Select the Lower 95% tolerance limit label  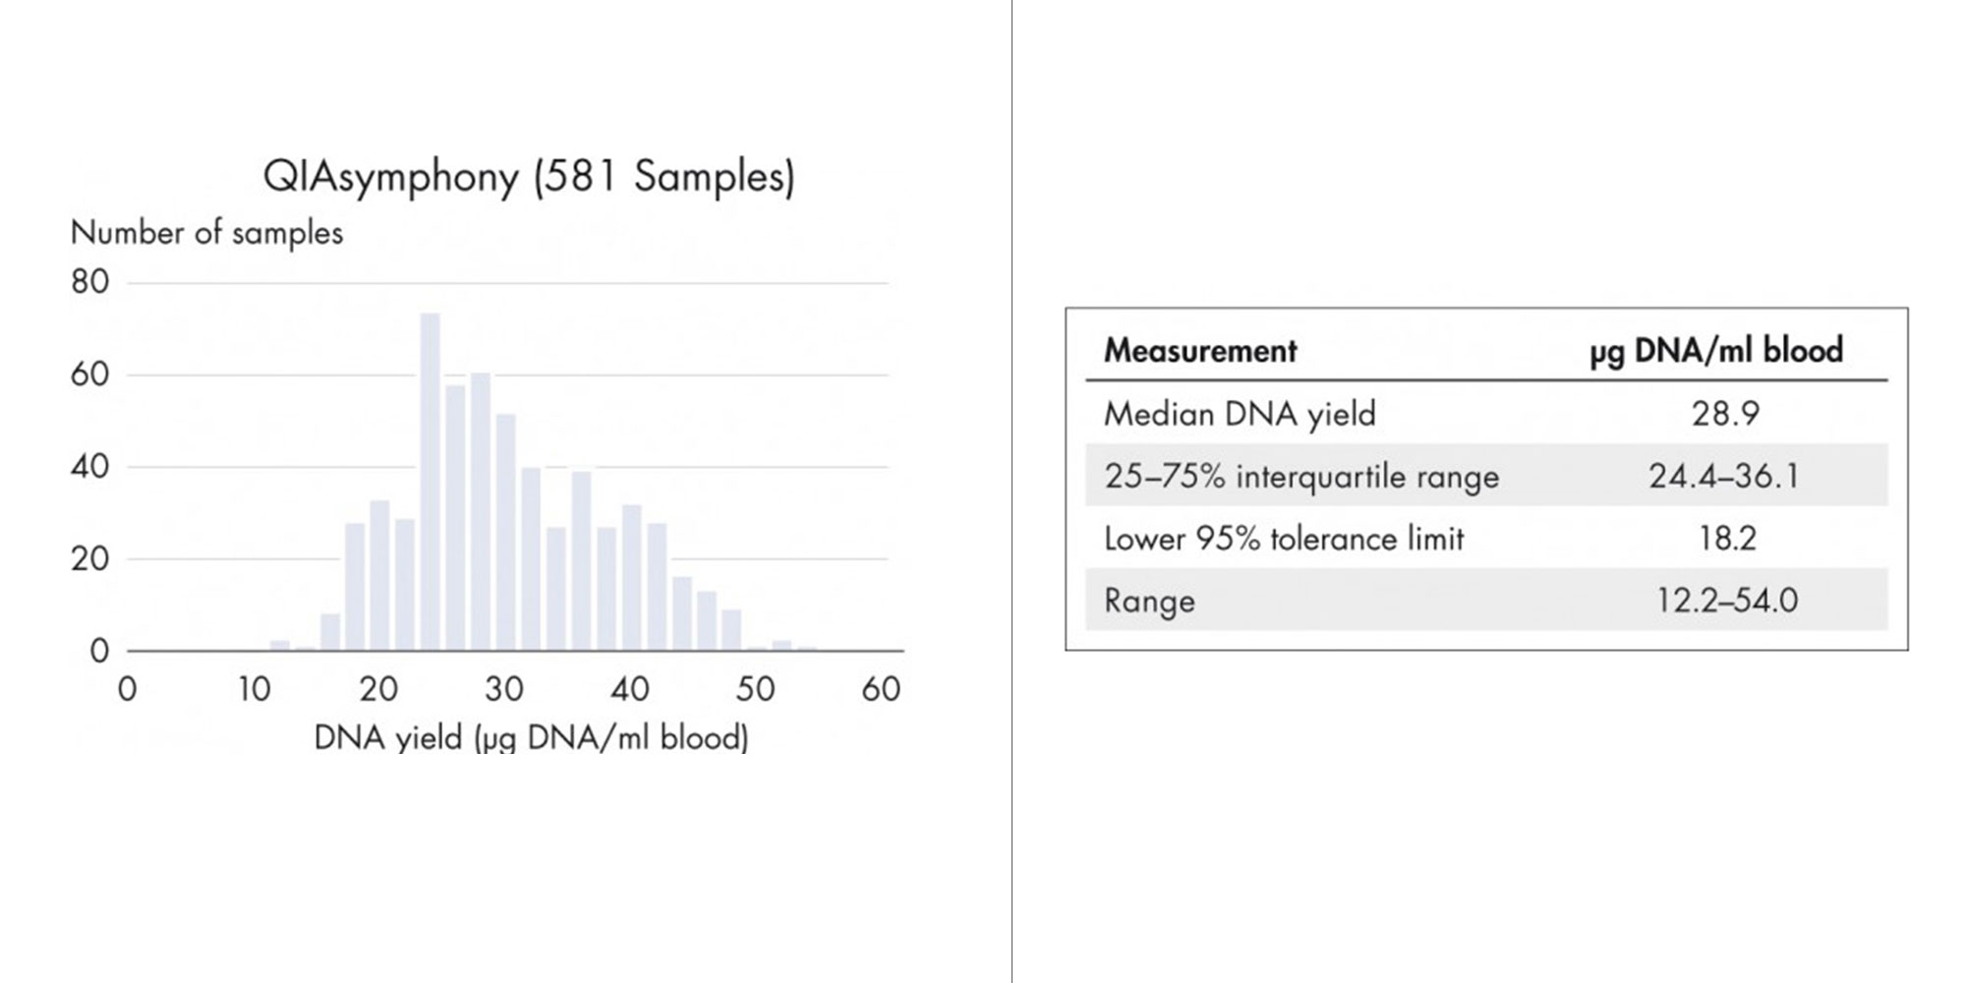click(1284, 539)
